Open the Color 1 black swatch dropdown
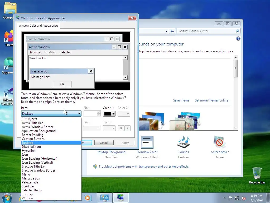The image size is (270, 203). (x=109, y=114)
